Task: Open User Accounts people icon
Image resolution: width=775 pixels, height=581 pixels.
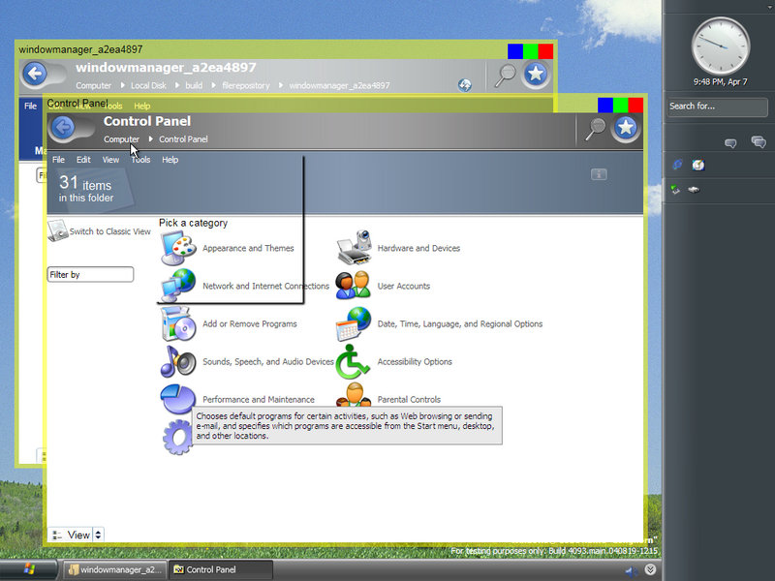Action: point(354,286)
